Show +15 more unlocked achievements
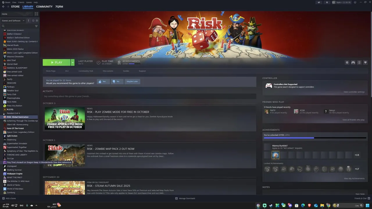The height and width of the screenshot is (209, 372). (x=357, y=155)
